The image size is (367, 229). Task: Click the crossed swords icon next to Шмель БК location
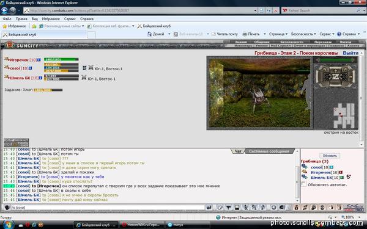tap(84, 78)
